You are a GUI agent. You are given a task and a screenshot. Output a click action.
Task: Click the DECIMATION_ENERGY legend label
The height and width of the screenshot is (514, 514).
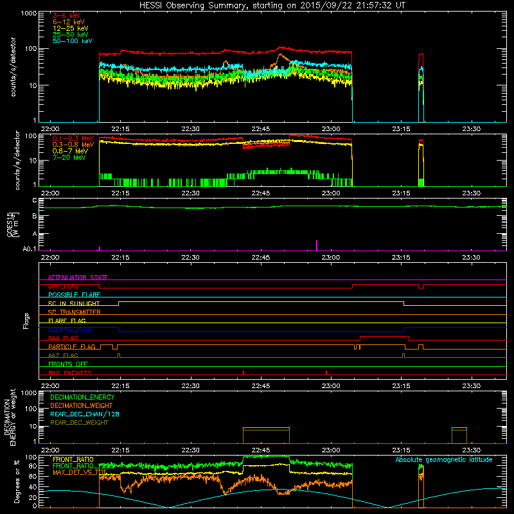pos(82,397)
